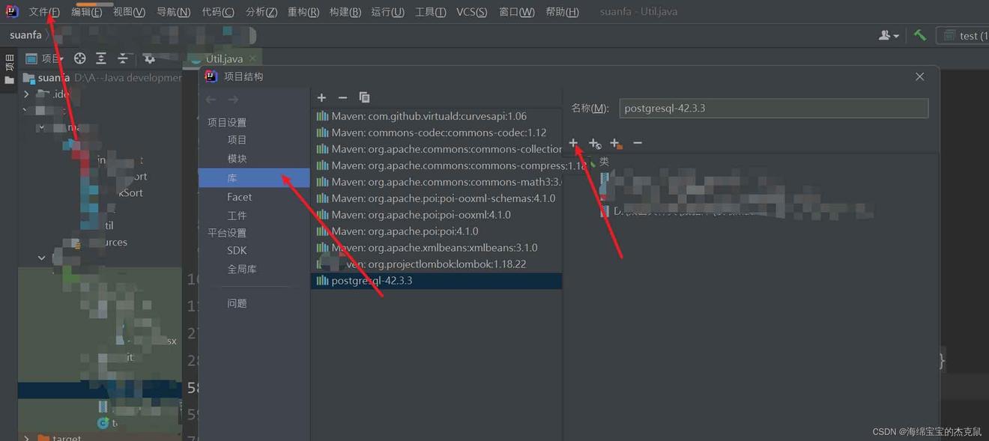Expand the .idea folder in the project tree
This screenshot has height=441, width=989.
point(27,94)
